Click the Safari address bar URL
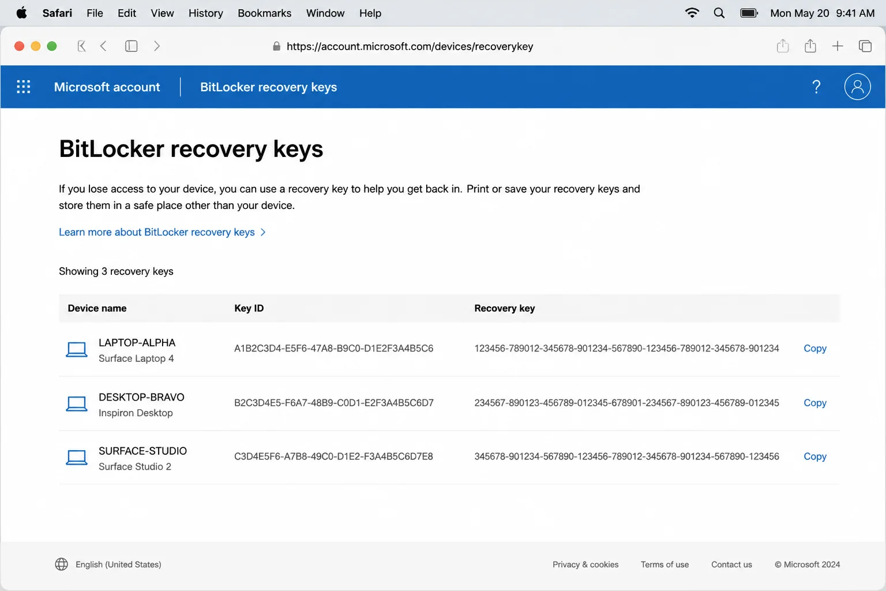 click(x=410, y=46)
